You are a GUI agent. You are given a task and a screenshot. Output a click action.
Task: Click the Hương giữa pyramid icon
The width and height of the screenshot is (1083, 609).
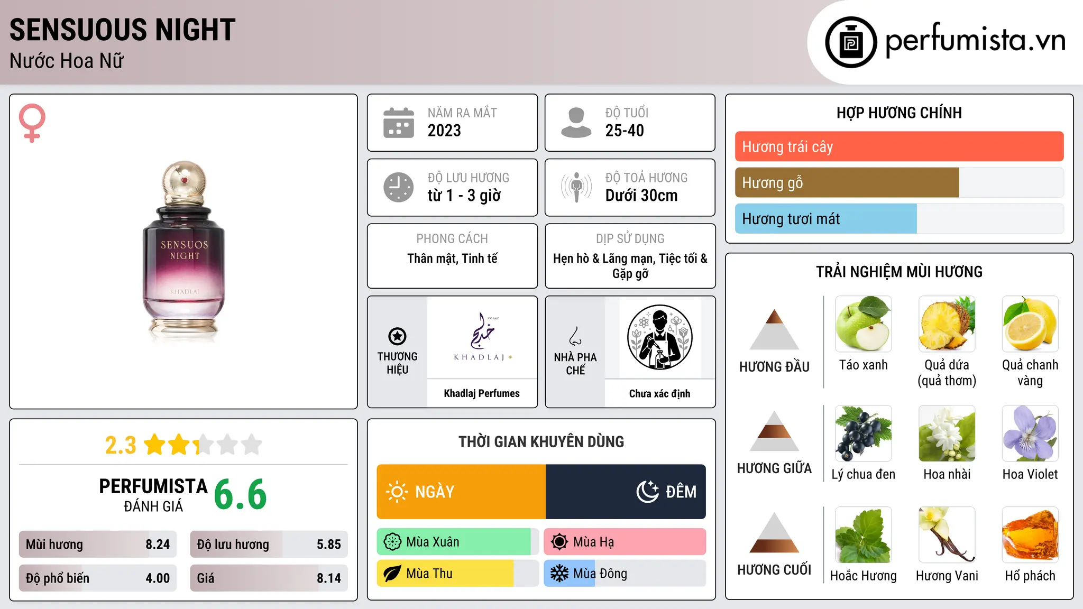pyautogui.click(x=774, y=431)
